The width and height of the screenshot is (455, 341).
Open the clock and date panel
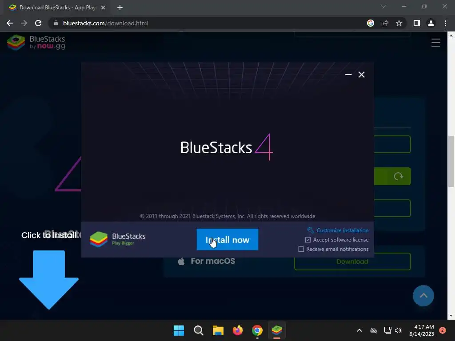[x=421, y=330]
